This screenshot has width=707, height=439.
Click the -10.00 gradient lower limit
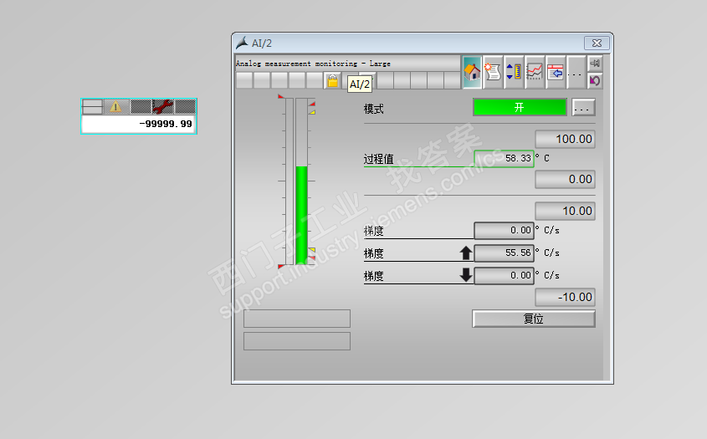pos(565,297)
